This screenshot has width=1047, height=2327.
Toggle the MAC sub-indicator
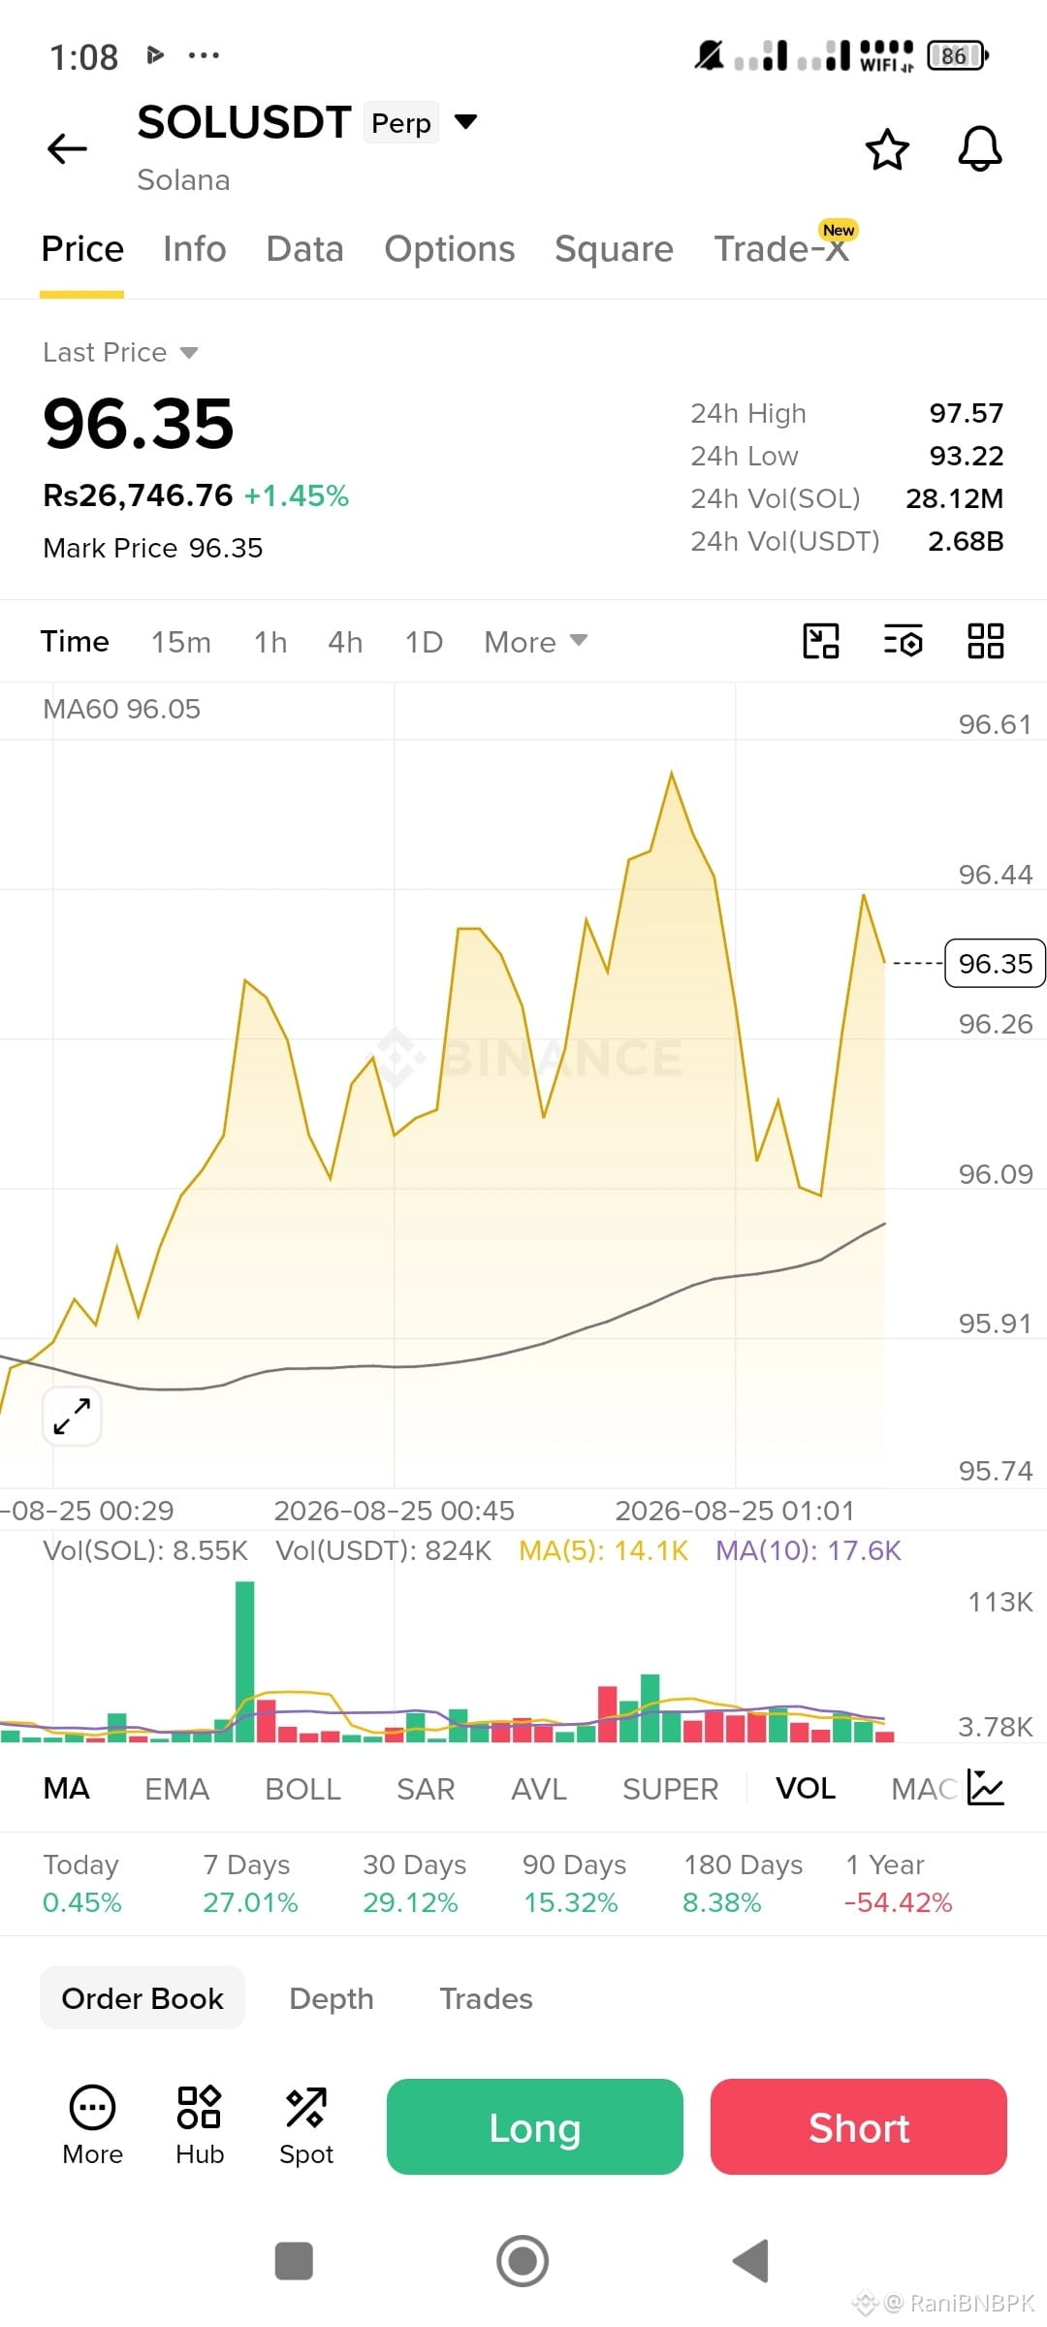pyautogui.click(x=924, y=1788)
